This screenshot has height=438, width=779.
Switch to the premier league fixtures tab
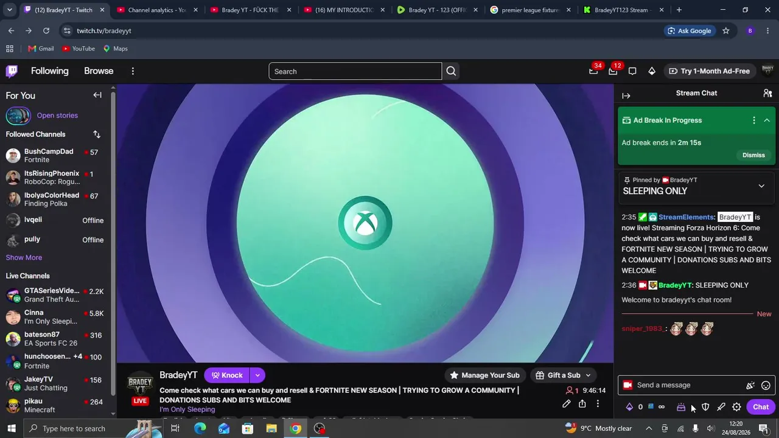tap(529, 10)
